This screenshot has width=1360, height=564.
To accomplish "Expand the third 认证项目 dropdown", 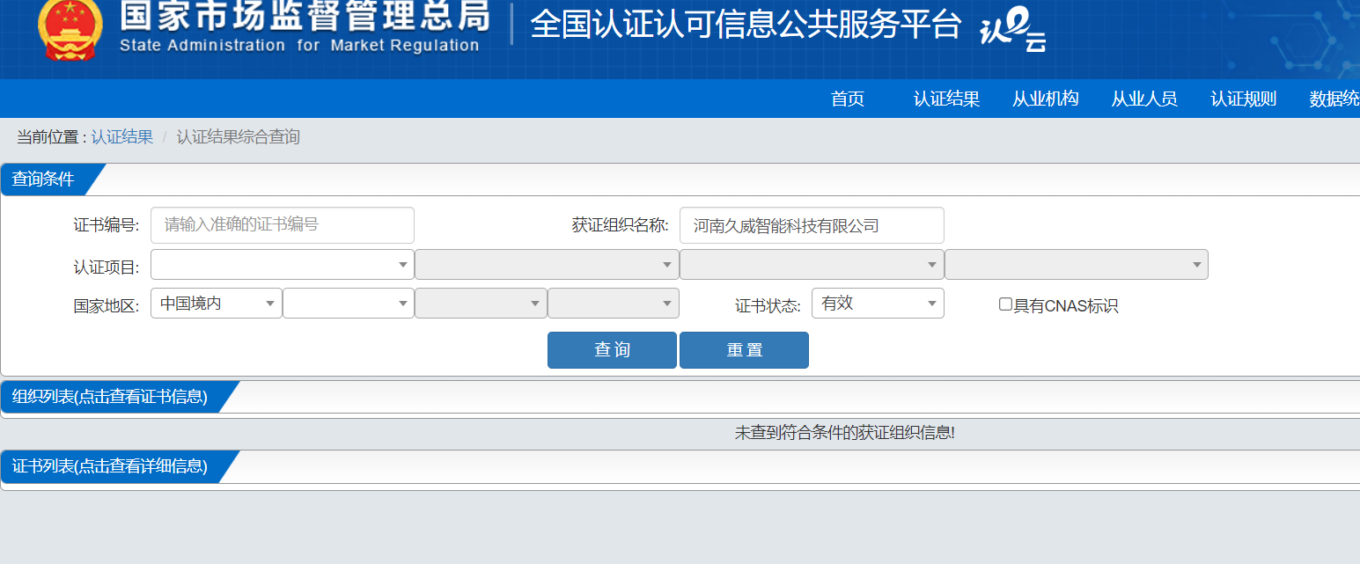I will pos(812,265).
